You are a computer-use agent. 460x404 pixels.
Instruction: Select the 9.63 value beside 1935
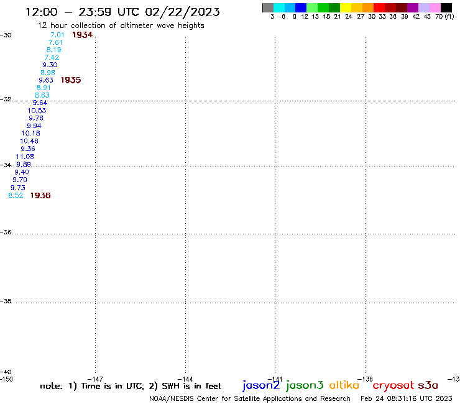tap(46, 80)
